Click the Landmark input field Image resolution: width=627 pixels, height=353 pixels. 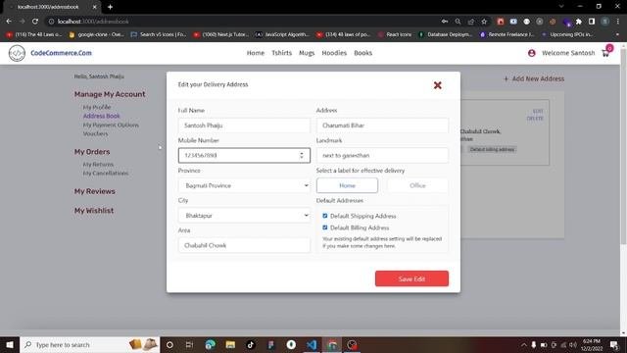click(x=382, y=155)
